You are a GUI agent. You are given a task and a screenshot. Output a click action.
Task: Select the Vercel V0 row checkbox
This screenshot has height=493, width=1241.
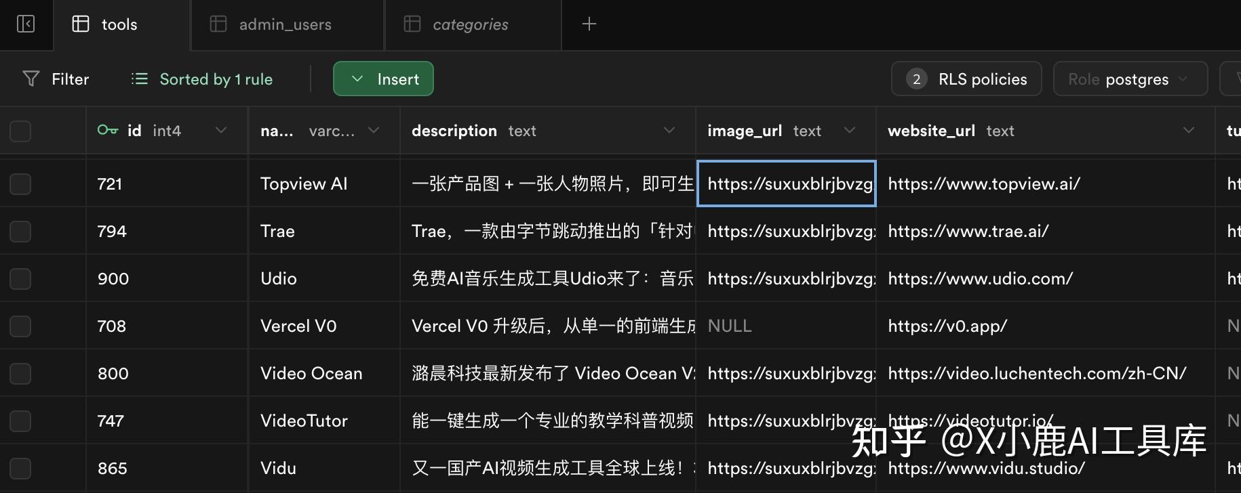click(x=20, y=326)
